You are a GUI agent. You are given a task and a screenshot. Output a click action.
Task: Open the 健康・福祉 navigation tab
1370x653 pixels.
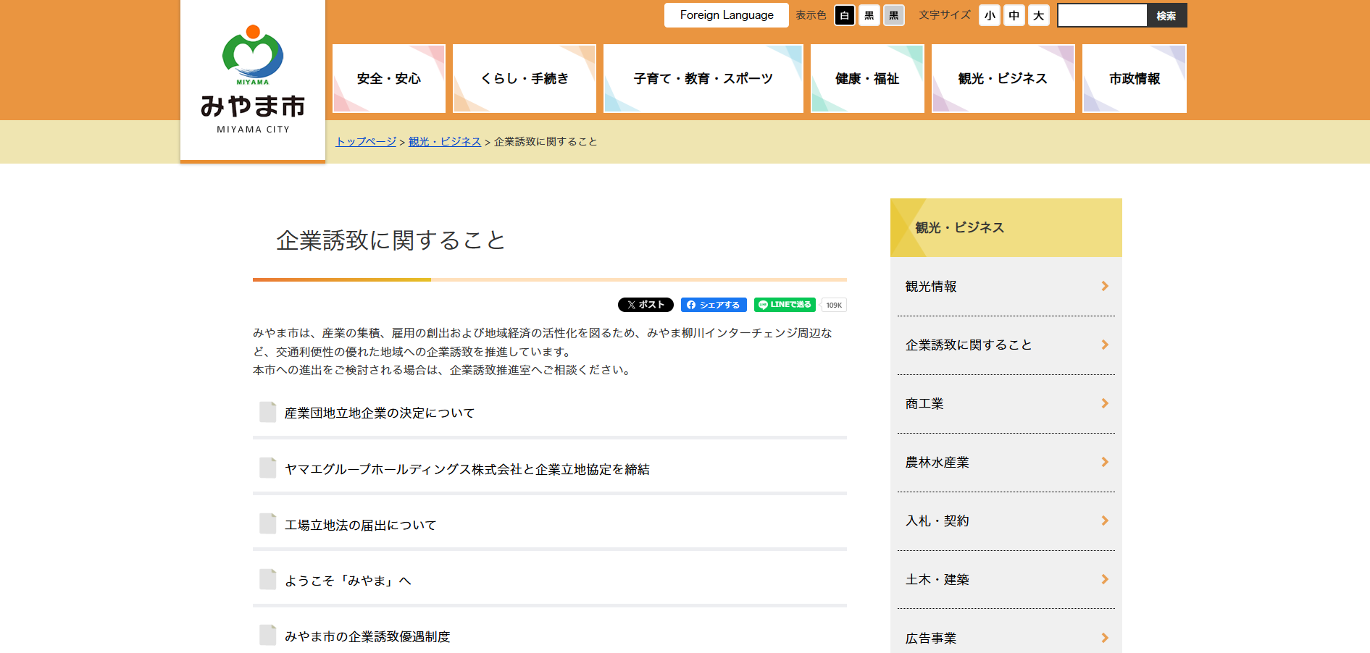(867, 78)
